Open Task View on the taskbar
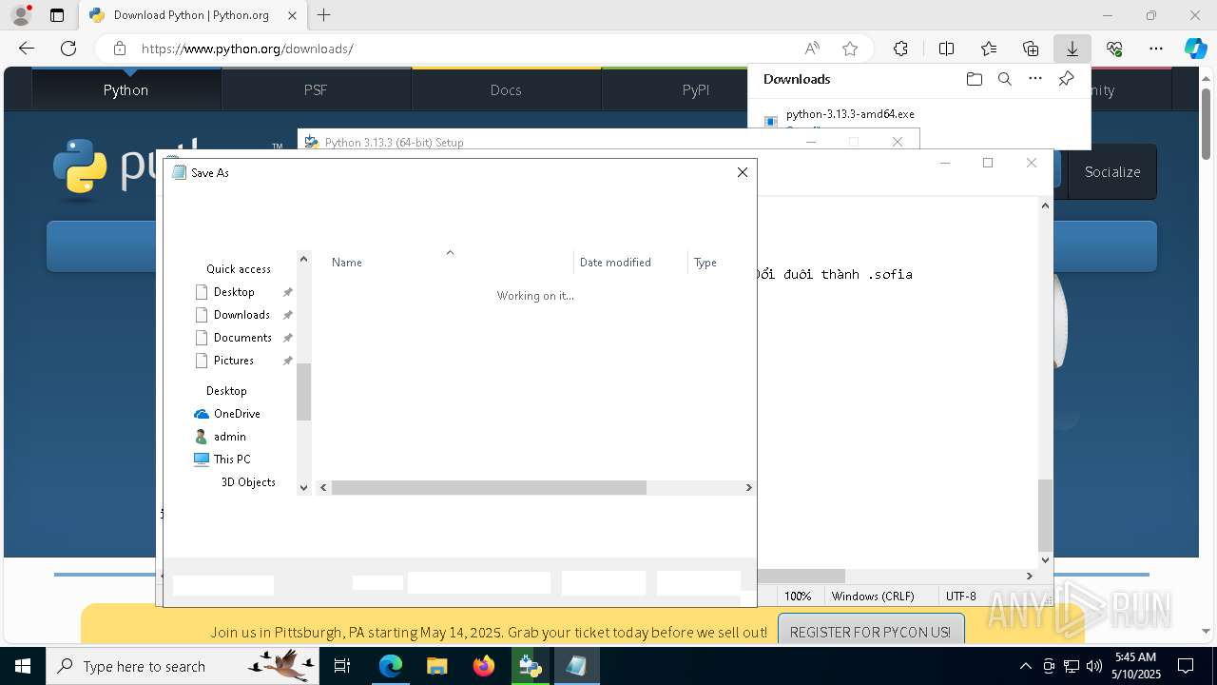 [x=342, y=666]
